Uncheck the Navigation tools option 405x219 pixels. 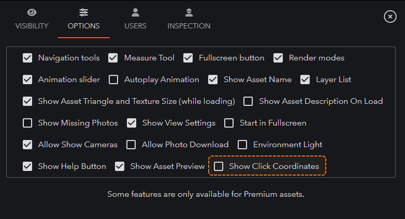[x=27, y=58]
